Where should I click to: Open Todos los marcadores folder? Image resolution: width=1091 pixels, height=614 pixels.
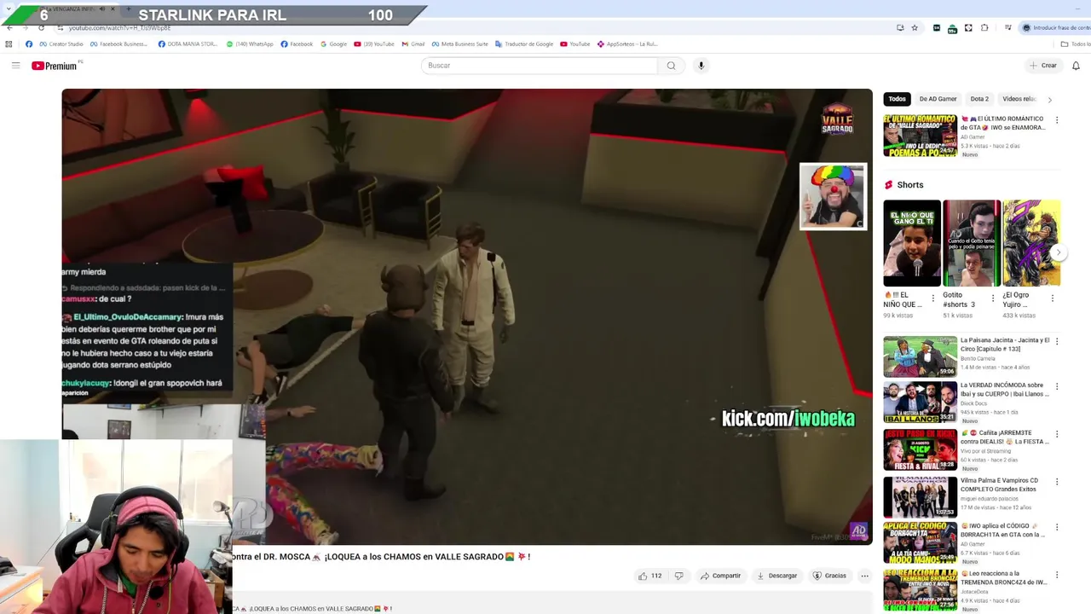[x=1076, y=44]
